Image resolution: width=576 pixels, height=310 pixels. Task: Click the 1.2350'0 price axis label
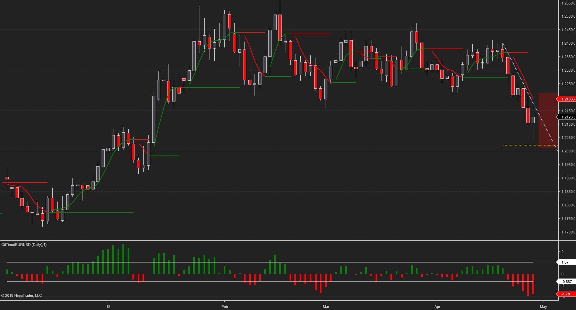pos(568,57)
